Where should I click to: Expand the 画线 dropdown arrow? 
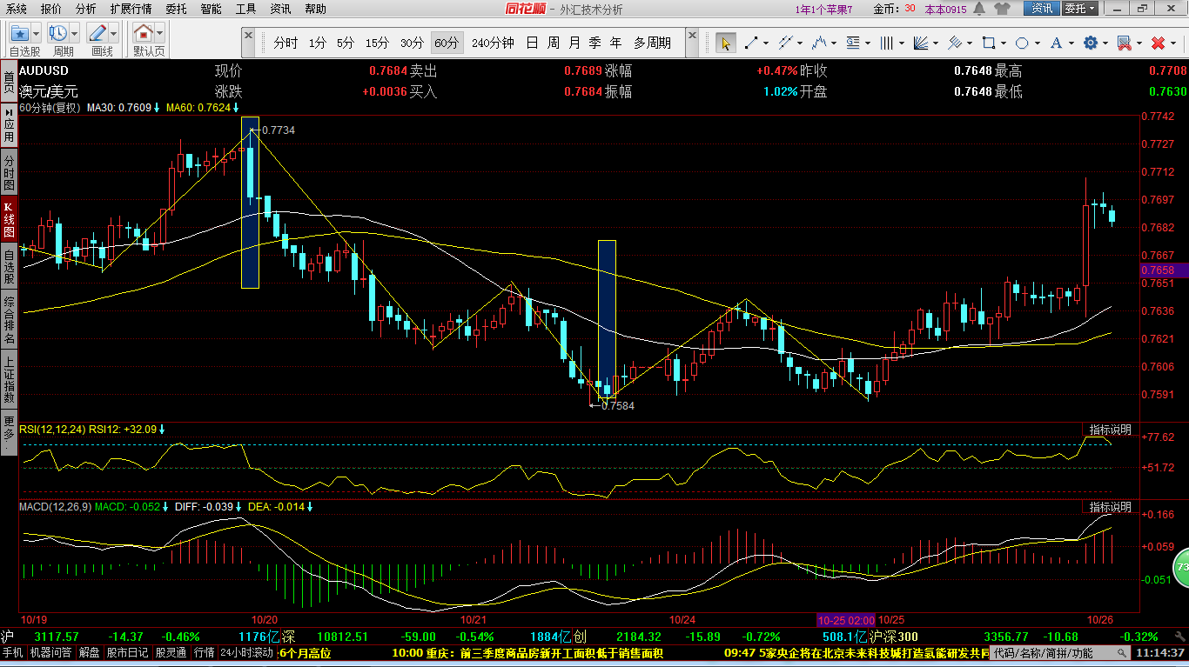click(115, 34)
